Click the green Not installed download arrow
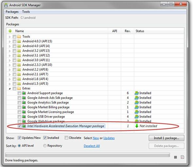The image size is (193, 167). click(137, 126)
